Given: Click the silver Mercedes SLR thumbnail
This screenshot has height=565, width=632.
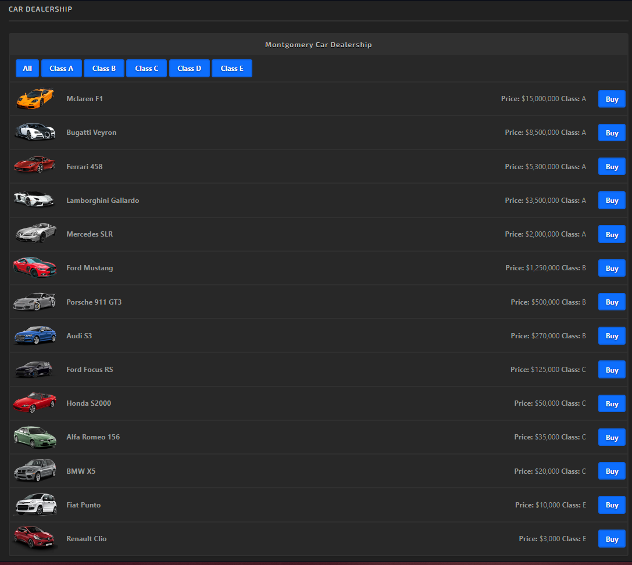Looking at the screenshot, I should [x=35, y=234].
